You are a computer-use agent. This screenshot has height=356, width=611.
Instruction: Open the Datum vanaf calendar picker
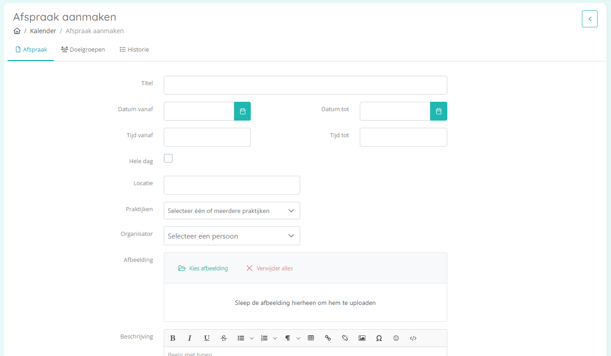(242, 111)
